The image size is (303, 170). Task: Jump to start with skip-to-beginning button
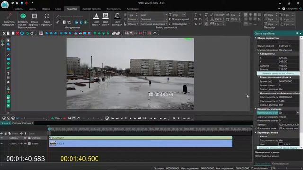tap(113, 118)
